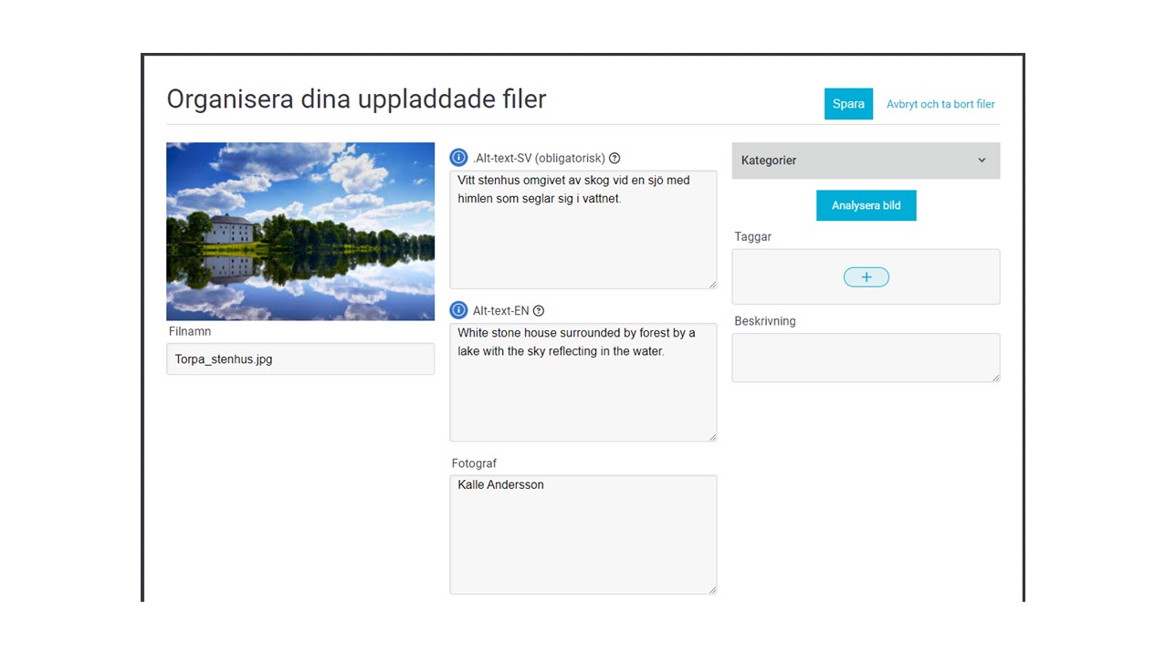
Task: Select the uploaded stone house image thumbnail
Action: pos(300,231)
